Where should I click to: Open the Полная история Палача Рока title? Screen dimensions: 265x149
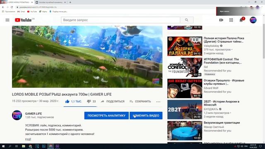(x=224, y=40)
